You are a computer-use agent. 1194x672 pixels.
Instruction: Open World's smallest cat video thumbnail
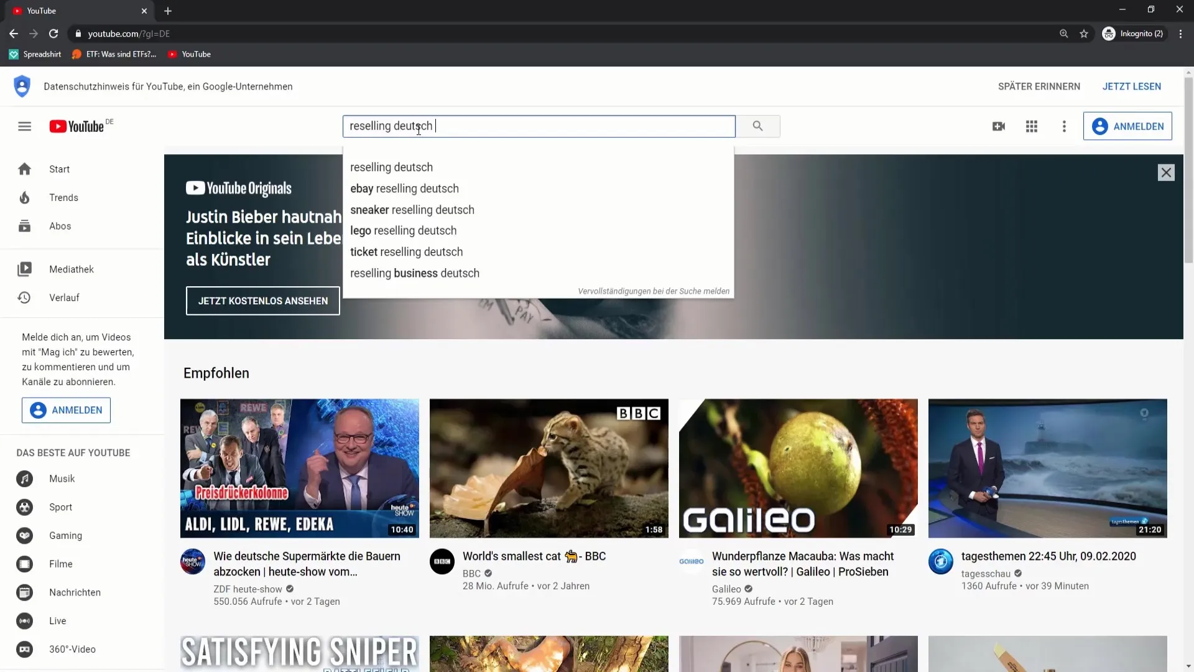tap(549, 469)
